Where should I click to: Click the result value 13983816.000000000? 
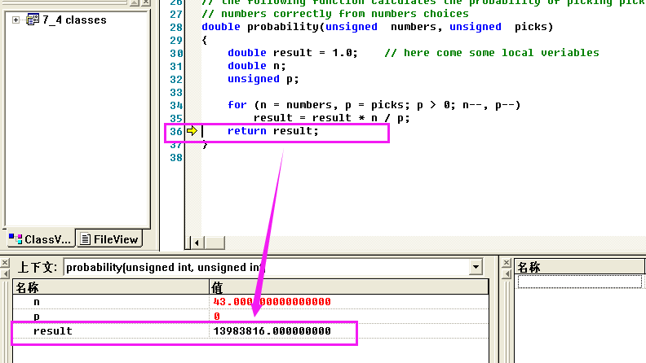coord(272,331)
